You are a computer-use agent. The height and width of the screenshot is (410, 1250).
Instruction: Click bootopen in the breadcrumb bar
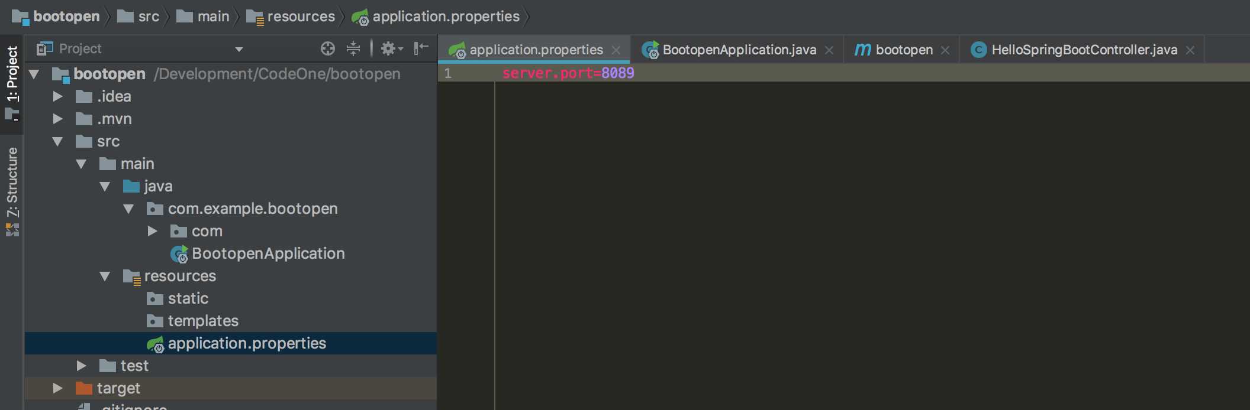tap(66, 17)
